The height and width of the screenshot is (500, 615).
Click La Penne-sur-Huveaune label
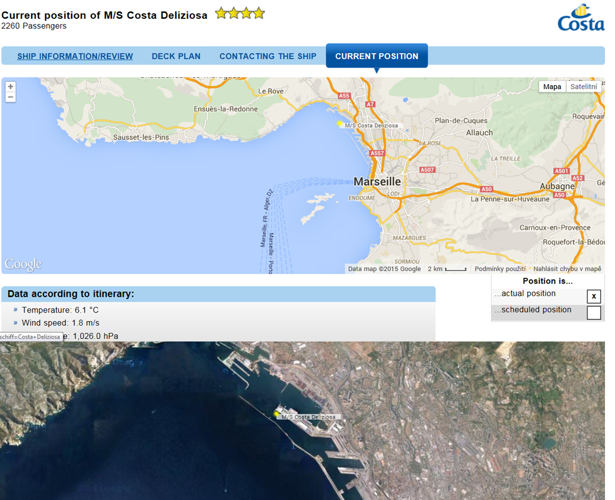point(510,199)
